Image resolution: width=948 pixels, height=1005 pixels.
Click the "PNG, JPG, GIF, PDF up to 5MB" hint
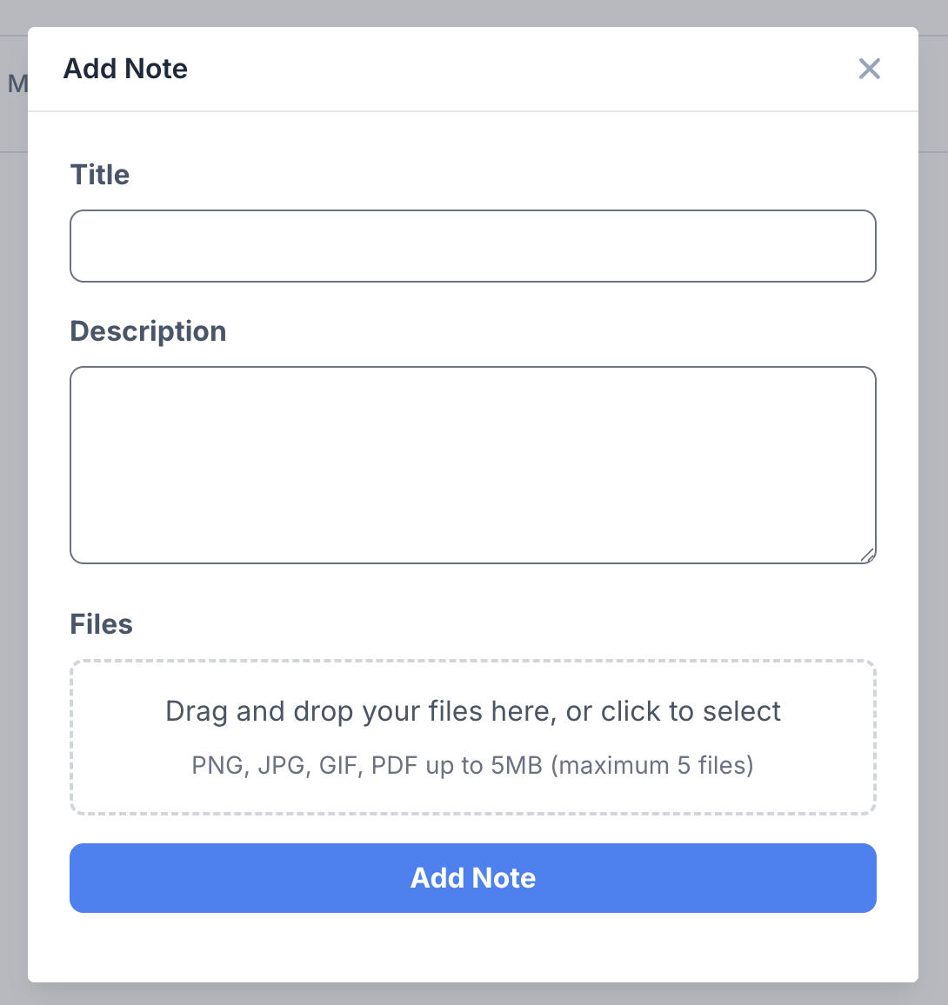pyautogui.click(x=367, y=765)
